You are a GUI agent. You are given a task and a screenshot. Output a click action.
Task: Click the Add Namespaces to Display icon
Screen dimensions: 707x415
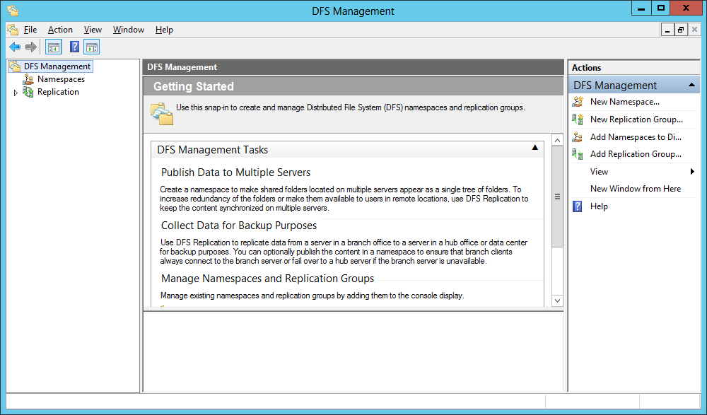[578, 136]
